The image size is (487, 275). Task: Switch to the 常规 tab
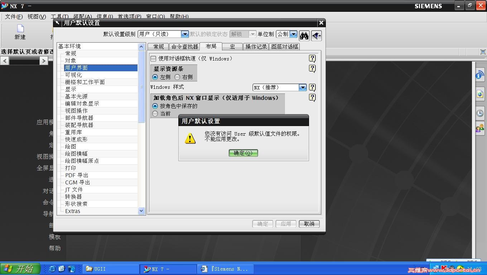[x=158, y=47]
